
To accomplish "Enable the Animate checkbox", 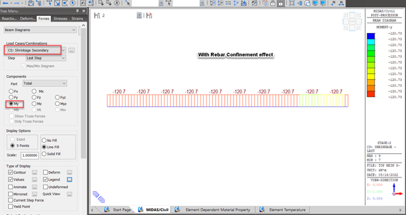I will pyautogui.click(x=11, y=187).
